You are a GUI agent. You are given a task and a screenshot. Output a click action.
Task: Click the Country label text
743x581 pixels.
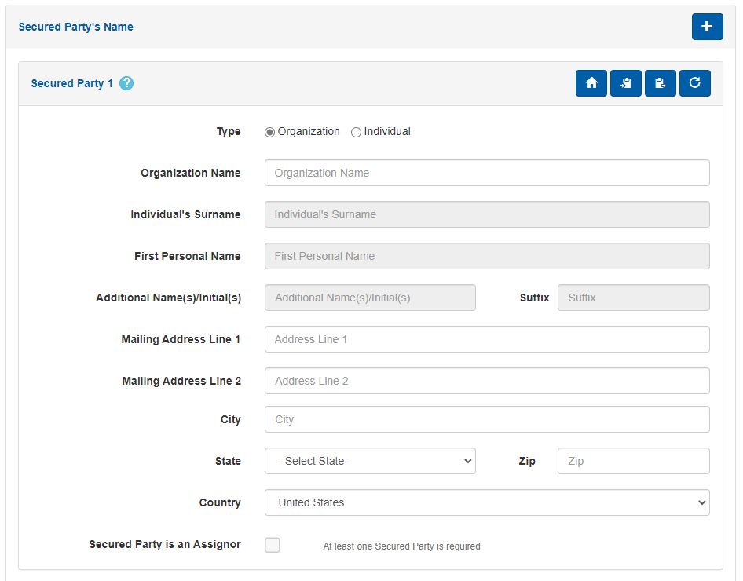(x=220, y=502)
